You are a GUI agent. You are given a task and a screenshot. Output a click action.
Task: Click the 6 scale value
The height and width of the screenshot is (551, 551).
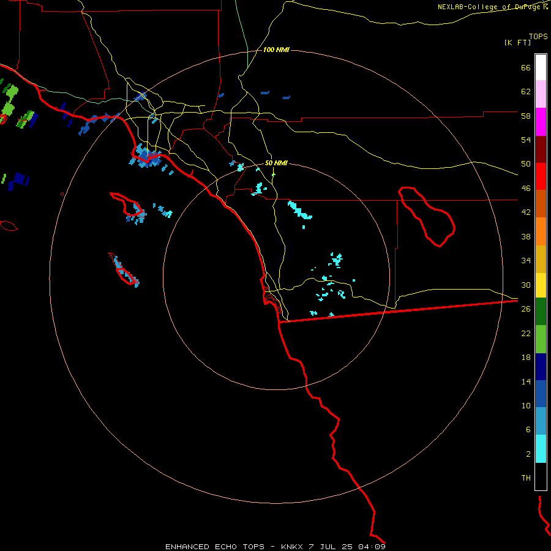[x=528, y=429]
